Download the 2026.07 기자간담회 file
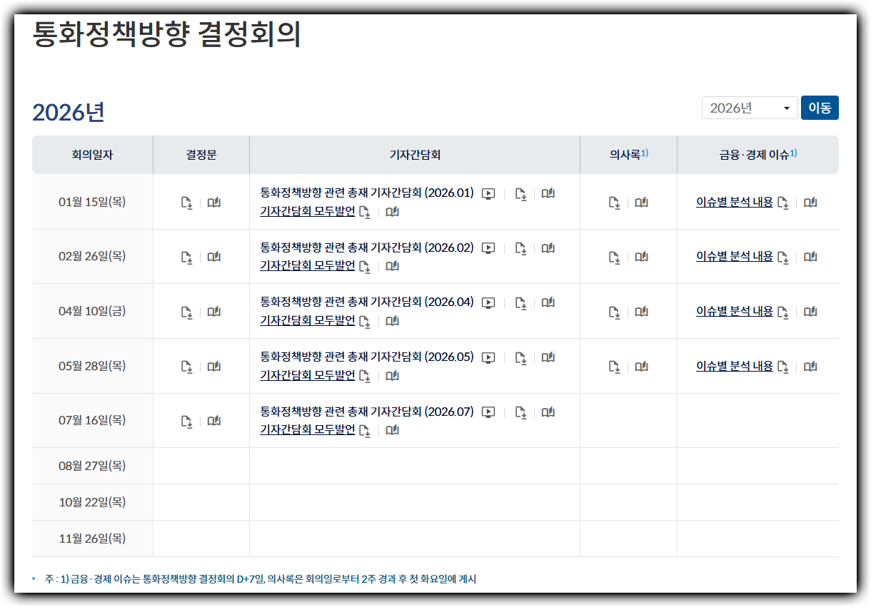871x607 pixels. click(x=521, y=413)
